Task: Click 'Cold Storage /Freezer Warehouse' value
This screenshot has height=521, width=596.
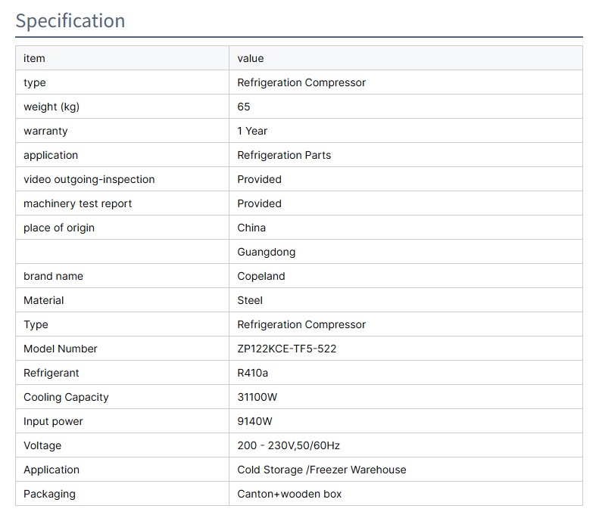Action: [x=321, y=470]
